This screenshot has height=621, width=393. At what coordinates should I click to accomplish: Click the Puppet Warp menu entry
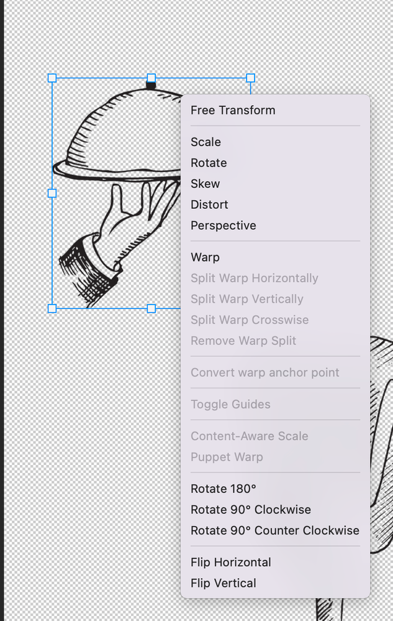click(227, 457)
